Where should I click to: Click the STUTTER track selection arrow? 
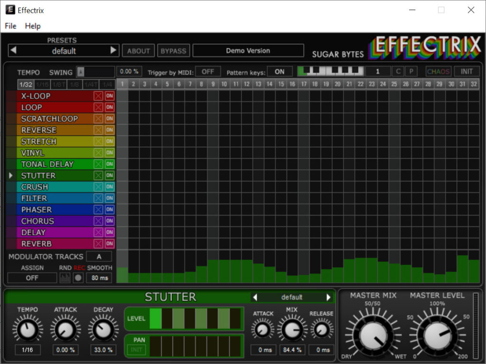coord(11,176)
